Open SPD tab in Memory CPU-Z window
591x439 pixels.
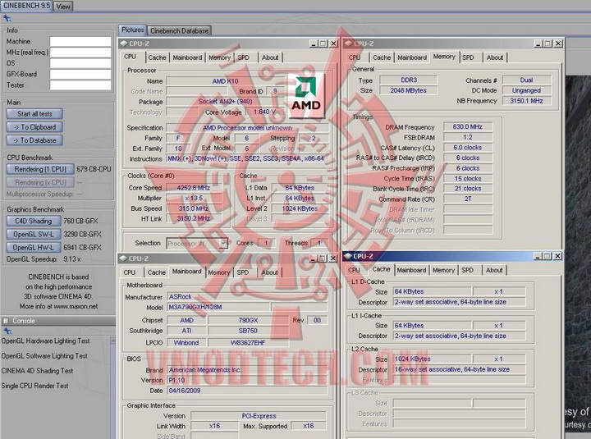pos(468,57)
